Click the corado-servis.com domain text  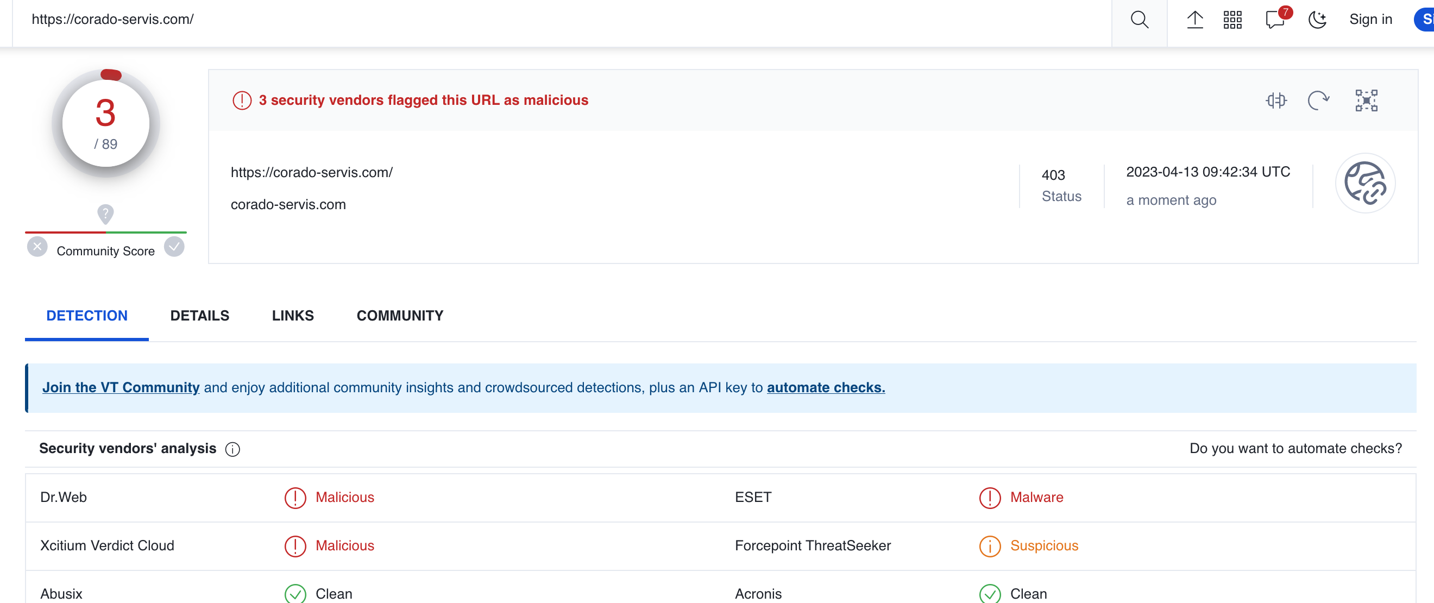pyautogui.click(x=288, y=204)
